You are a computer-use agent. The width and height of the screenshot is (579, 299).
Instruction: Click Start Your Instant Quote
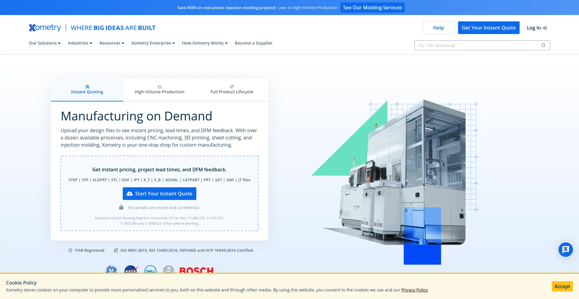coord(159,194)
